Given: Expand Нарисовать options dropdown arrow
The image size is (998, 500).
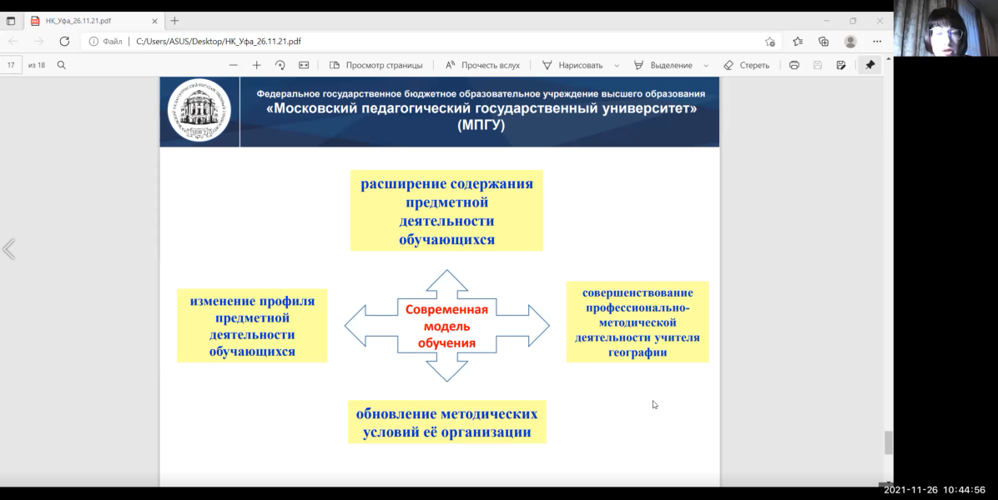Looking at the screenshot, I should pyautogui.click(x=617, y=65).
